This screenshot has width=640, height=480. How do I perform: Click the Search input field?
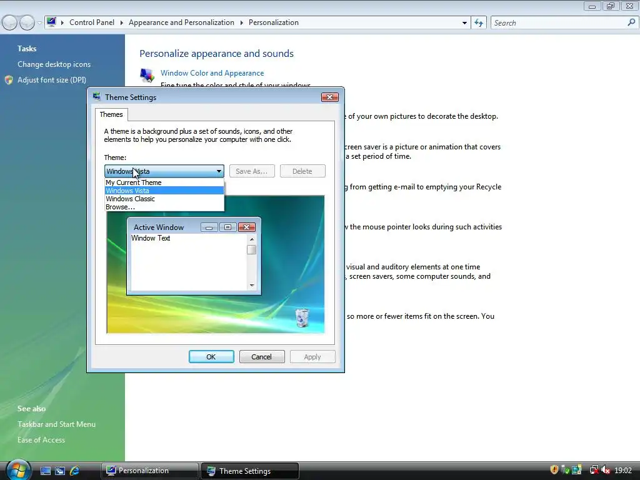pyautogui.click(x=559, y=23)
